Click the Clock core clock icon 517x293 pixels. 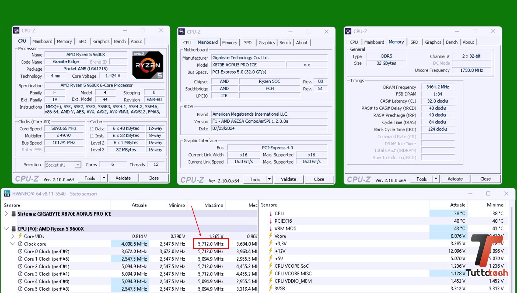click(x=20, y=244)
